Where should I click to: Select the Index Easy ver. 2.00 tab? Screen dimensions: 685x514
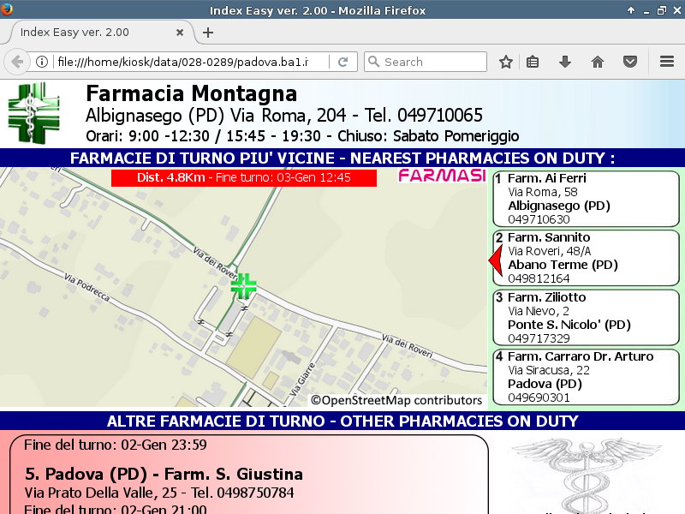(x=94, y=33)
